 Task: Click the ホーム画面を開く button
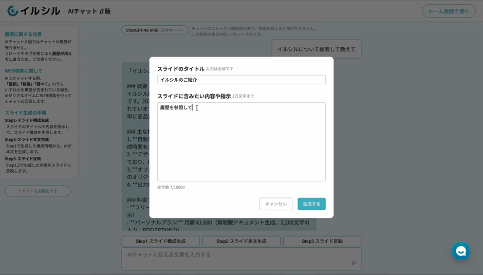pos(449,11)
